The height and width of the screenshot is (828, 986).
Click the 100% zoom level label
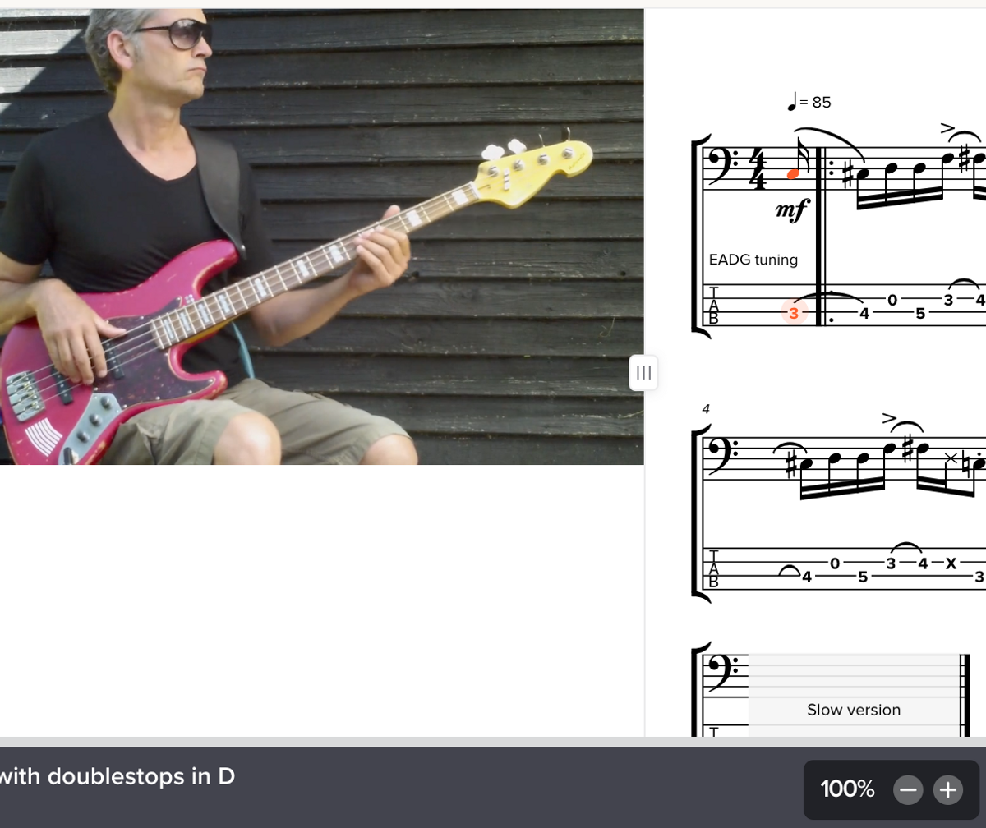coord(847,790)
